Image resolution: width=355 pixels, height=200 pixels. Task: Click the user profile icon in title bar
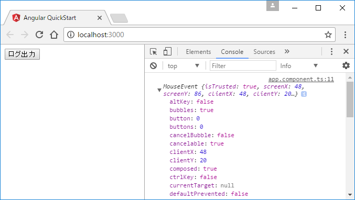pos(273,5)
